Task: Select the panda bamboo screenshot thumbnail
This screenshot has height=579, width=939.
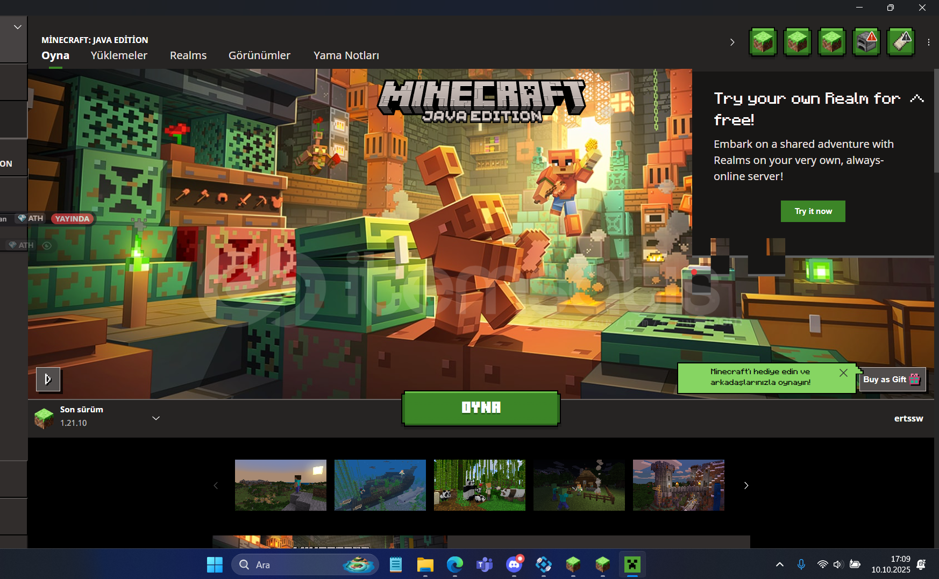Action: pyautogui.click(x=479, y=485)
